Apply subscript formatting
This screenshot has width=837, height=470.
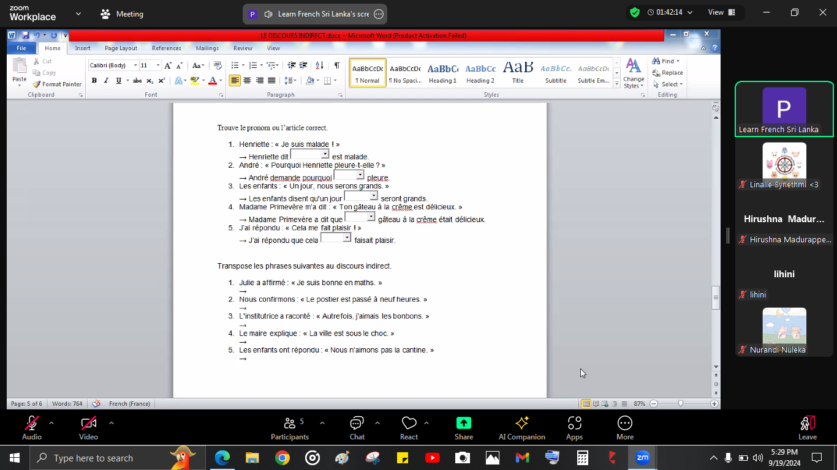[x=150, y=80]
